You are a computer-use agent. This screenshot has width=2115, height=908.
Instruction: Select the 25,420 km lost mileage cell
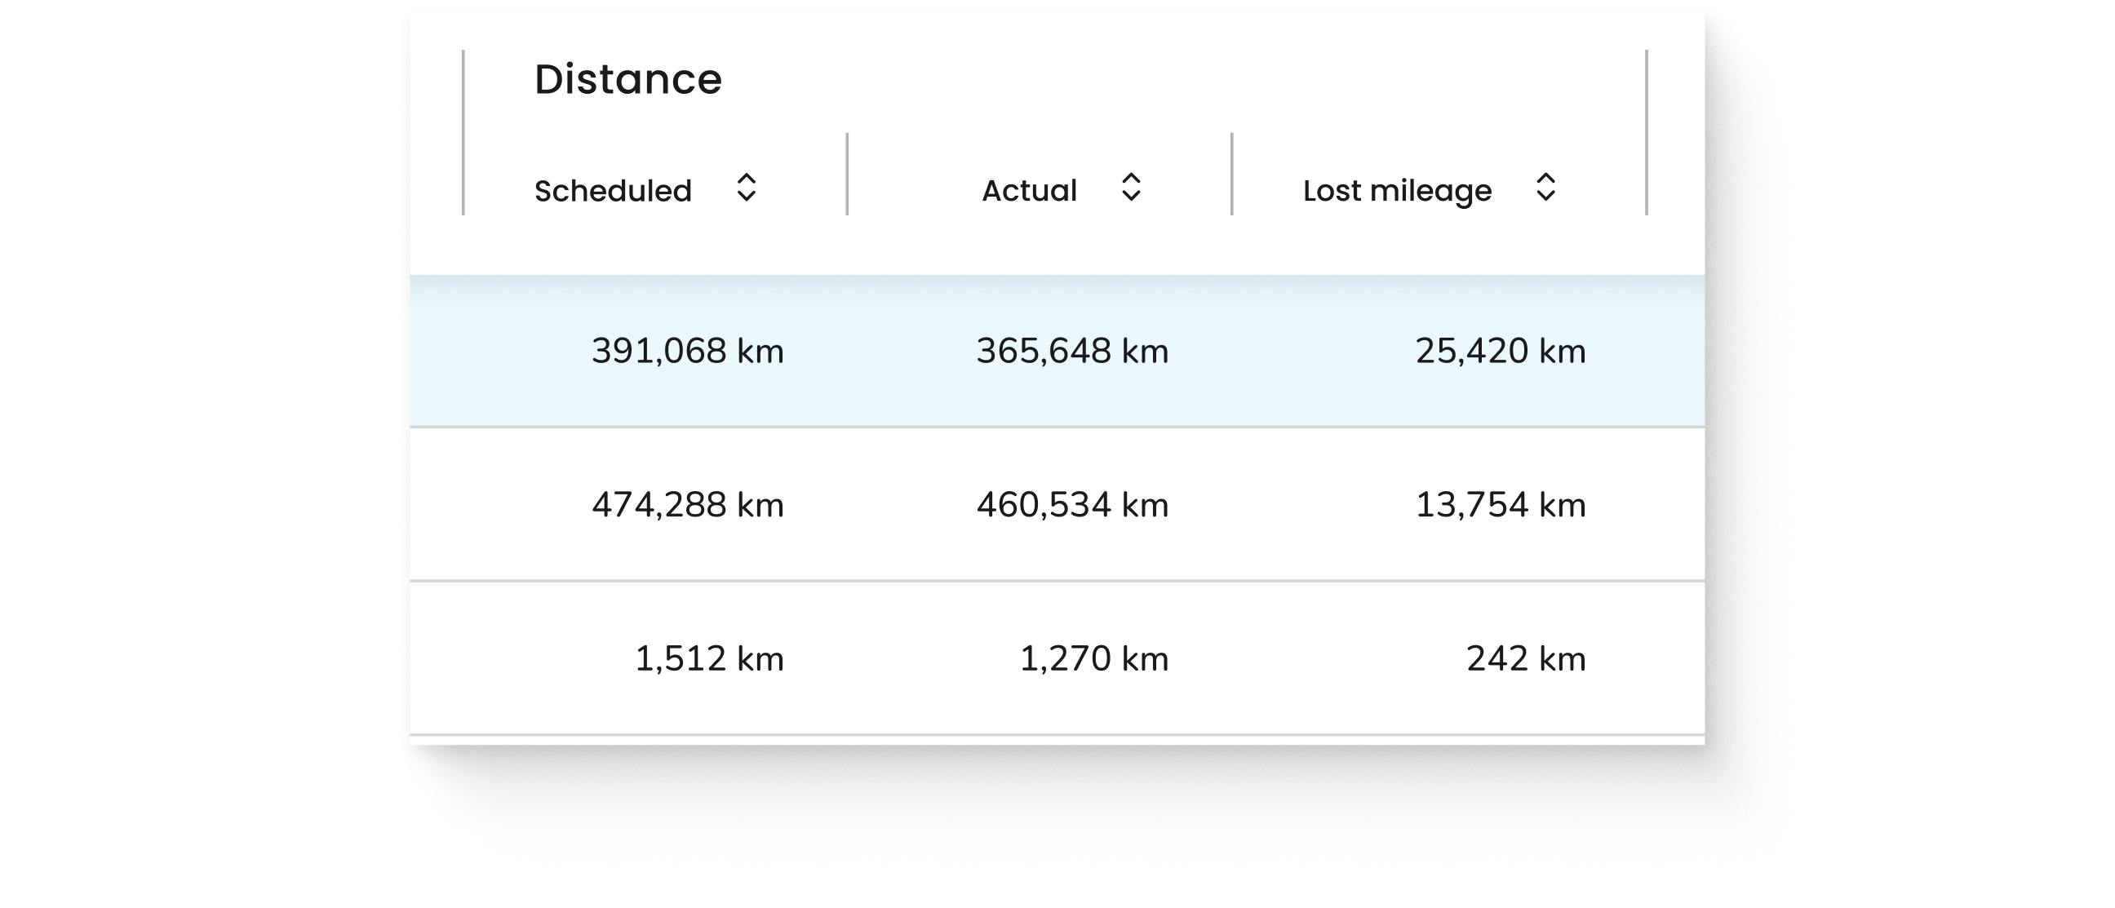click(1500, 351)
